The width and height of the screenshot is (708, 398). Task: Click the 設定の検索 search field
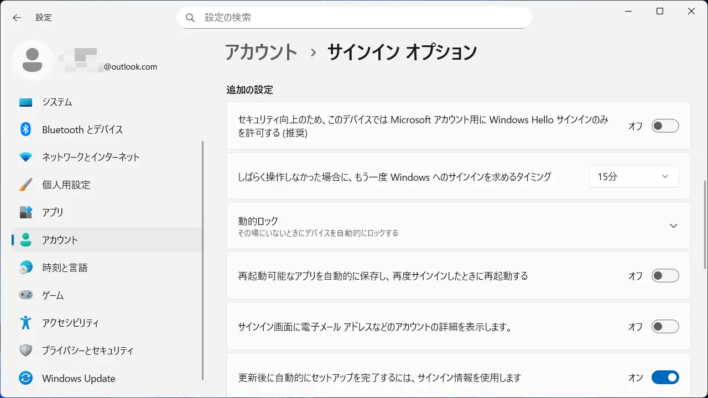click(x=360, y=18)
